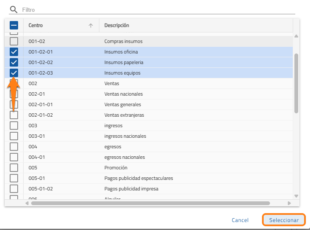Check the 001-02 Compras insumos checkbox
The height and width of the screenshot is (230, 310).
(14, 41)
